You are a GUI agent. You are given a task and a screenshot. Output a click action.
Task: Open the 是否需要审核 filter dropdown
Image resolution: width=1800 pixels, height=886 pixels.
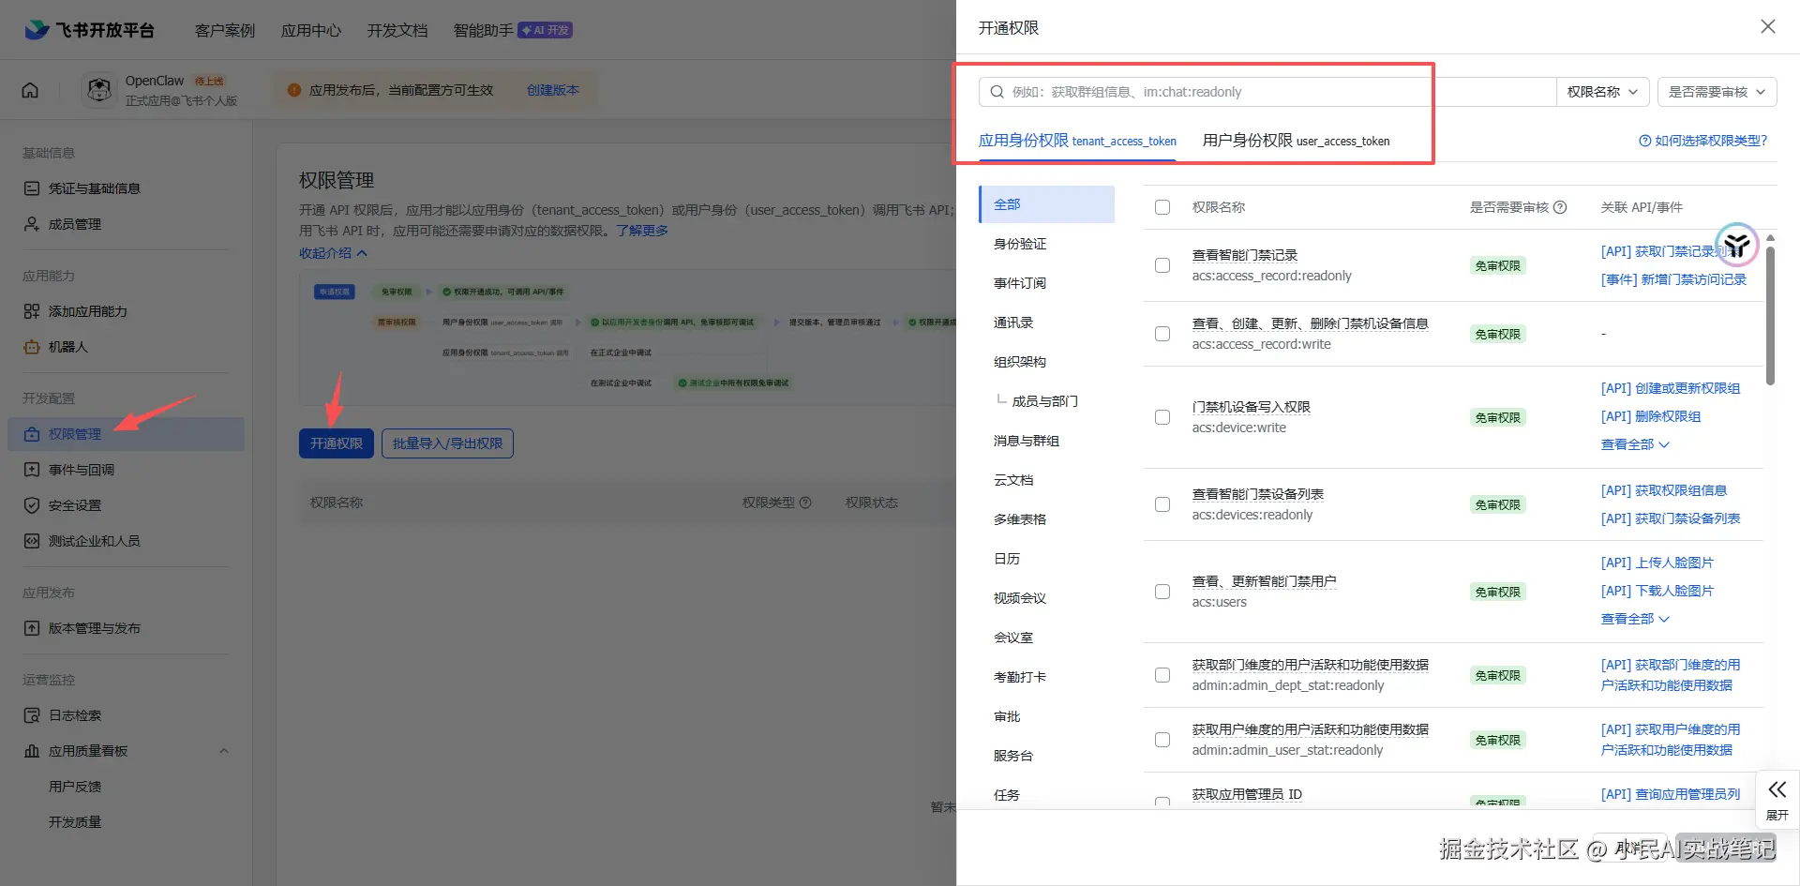point(1717,92)
